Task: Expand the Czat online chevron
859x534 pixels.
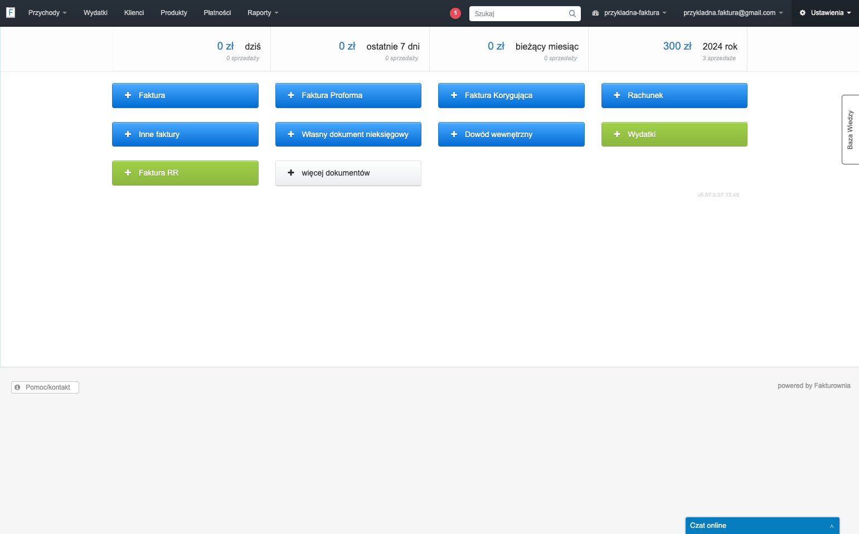Action: tap(832, 526)
